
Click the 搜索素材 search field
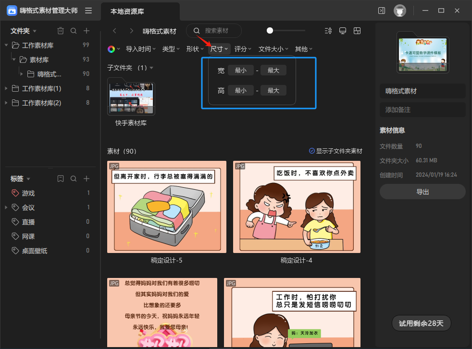pos(214,31)
